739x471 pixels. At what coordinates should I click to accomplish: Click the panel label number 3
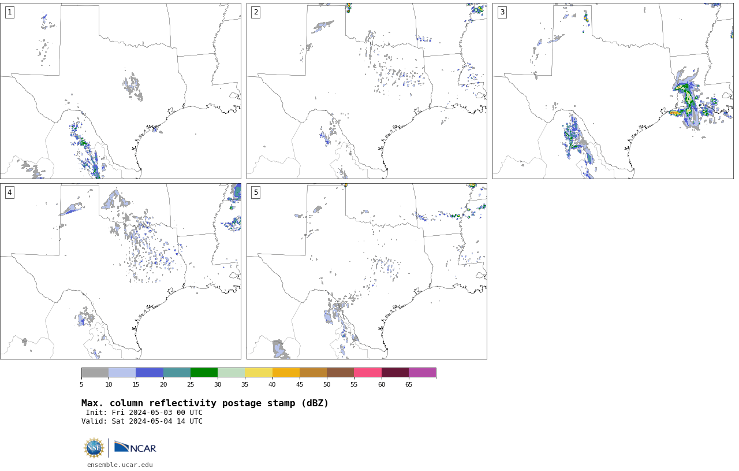[x=502, y=12]
